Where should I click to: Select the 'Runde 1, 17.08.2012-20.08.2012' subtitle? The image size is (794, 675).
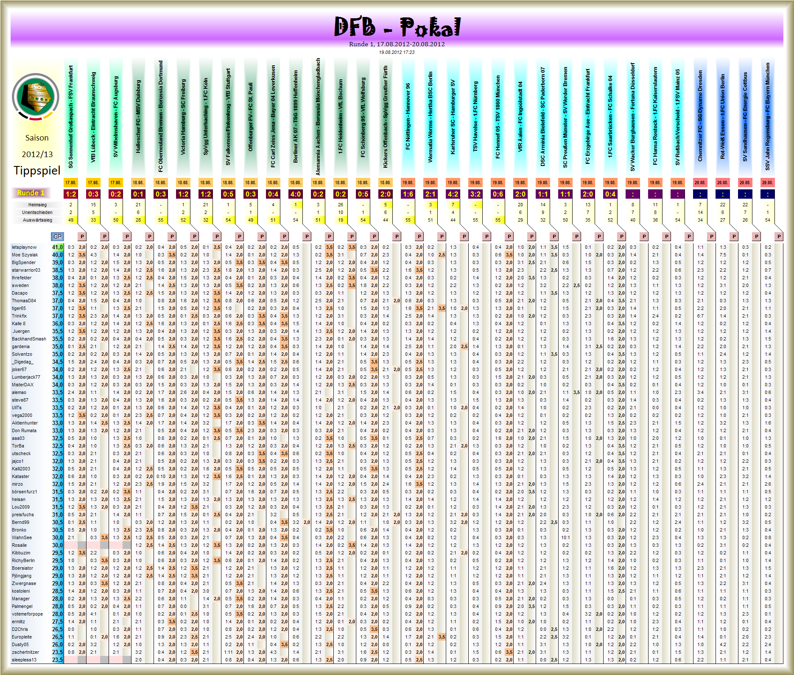pyautogui.click(x=397, y=44)
